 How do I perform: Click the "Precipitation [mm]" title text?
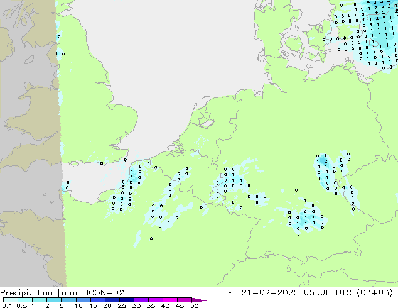click(40, 293)
